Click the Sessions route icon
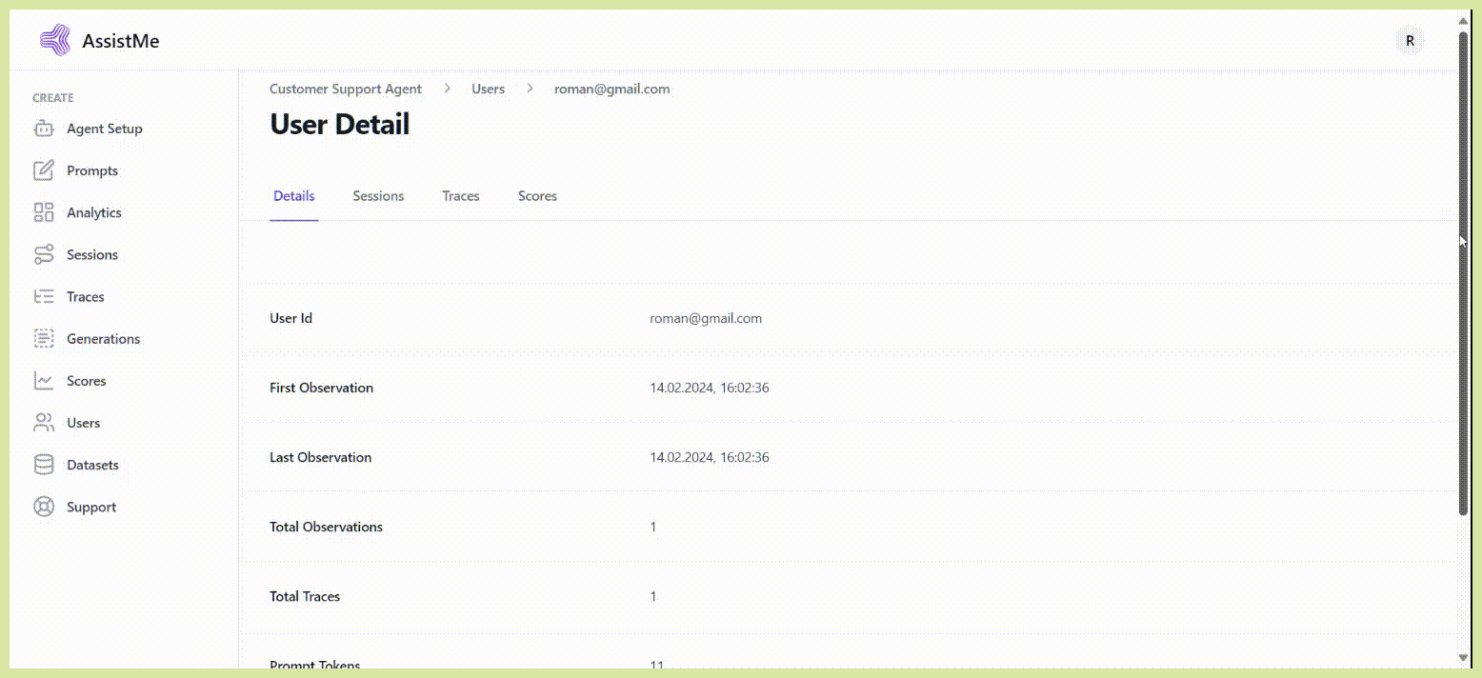The height and width of the screenshot is (678, 1482). click(44, 254)
